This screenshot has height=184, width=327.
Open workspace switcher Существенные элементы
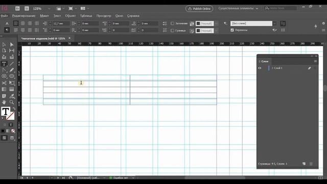click(x=238, y=8)
